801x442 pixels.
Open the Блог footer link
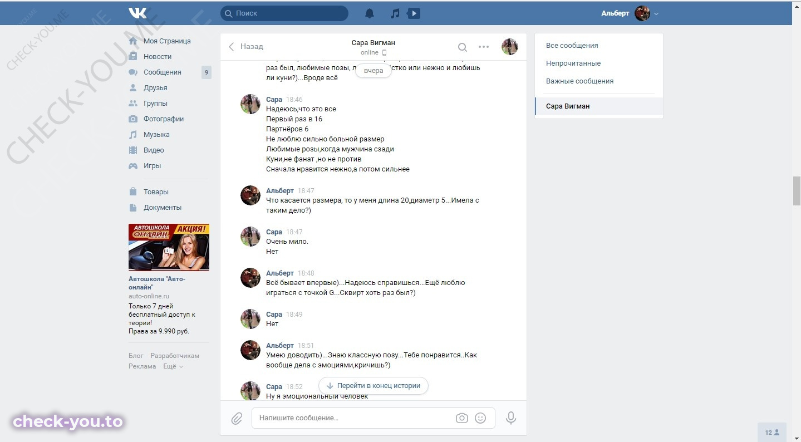(x=136, y=356)
